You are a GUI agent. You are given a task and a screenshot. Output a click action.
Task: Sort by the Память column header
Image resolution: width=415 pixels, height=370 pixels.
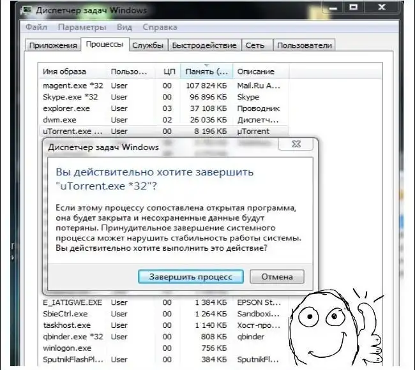click(x=205, y=71)
